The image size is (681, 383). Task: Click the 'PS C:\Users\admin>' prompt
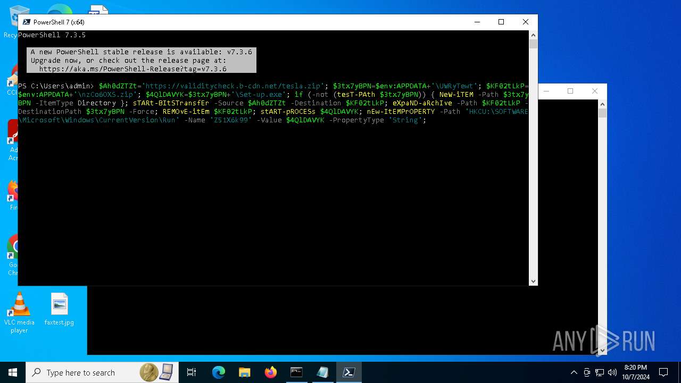point(56,86)
